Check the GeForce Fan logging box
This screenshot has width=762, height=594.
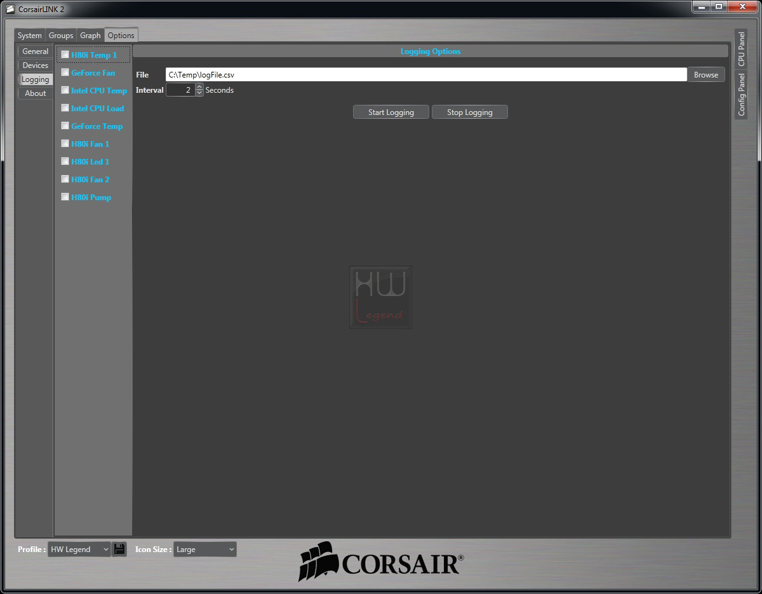[65, 72]
